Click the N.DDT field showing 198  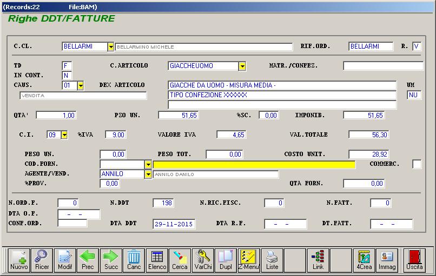(163, 203)
